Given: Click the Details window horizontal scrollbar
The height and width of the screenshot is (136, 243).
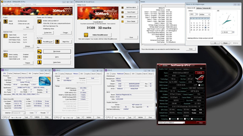Looking at the screenshot, I should point(163,44).
